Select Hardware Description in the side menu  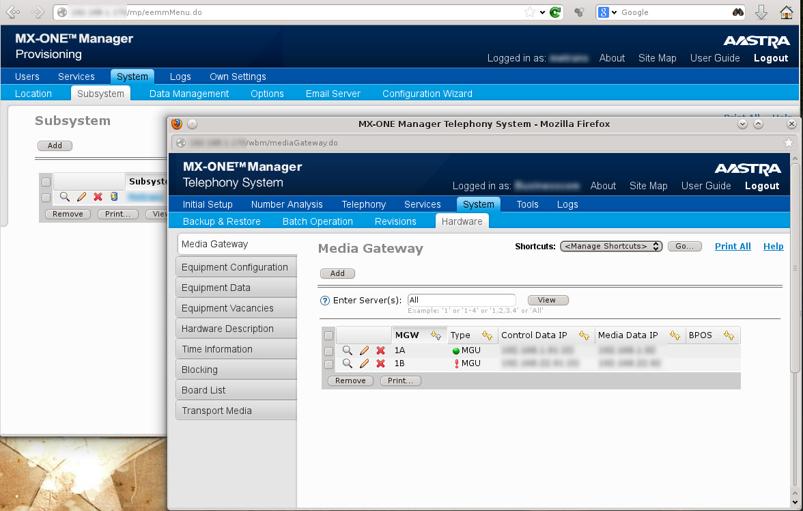click(x=236, y=329)
